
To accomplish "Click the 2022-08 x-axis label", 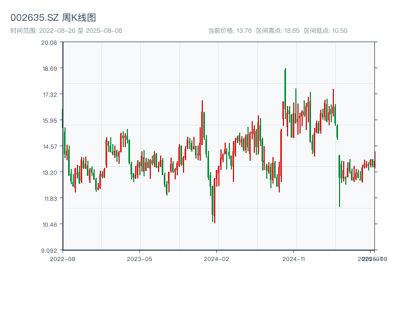I will tap(62, 259).
